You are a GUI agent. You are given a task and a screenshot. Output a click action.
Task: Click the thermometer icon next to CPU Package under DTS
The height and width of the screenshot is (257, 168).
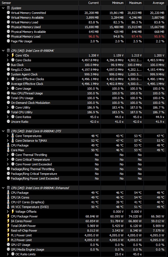[8, 145]
